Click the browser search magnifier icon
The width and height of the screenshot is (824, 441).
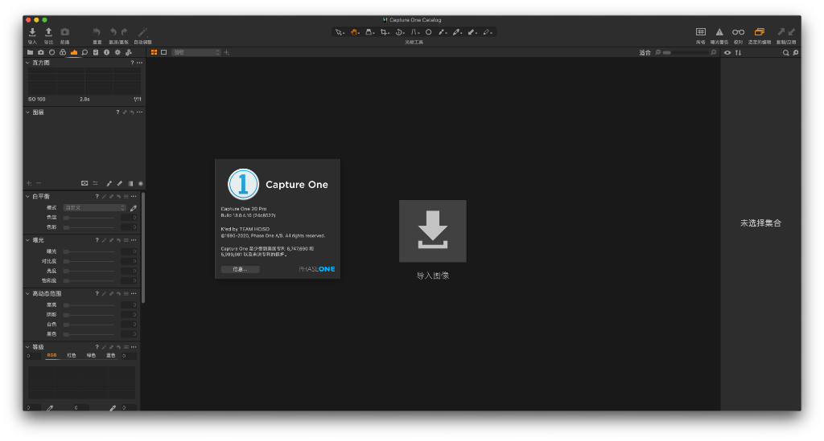coord(785,52)
